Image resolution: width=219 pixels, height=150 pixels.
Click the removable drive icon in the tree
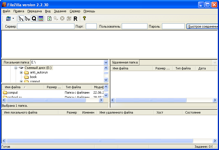coord(21,68)
